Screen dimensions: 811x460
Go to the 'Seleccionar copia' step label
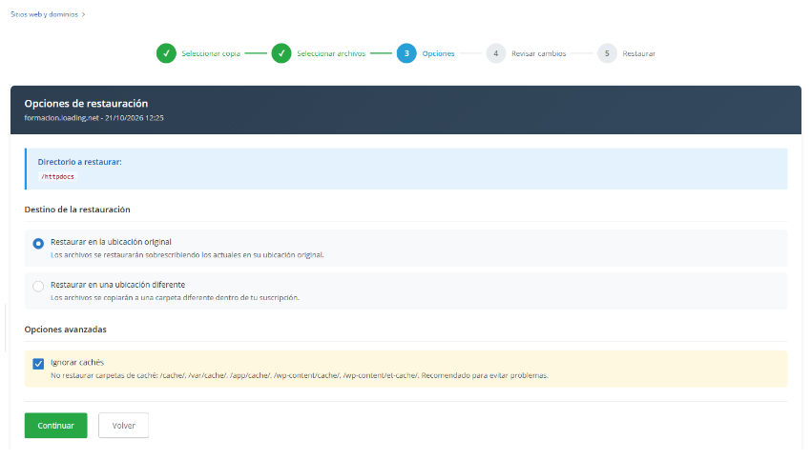pyautogui.click(x=211, y=53)
